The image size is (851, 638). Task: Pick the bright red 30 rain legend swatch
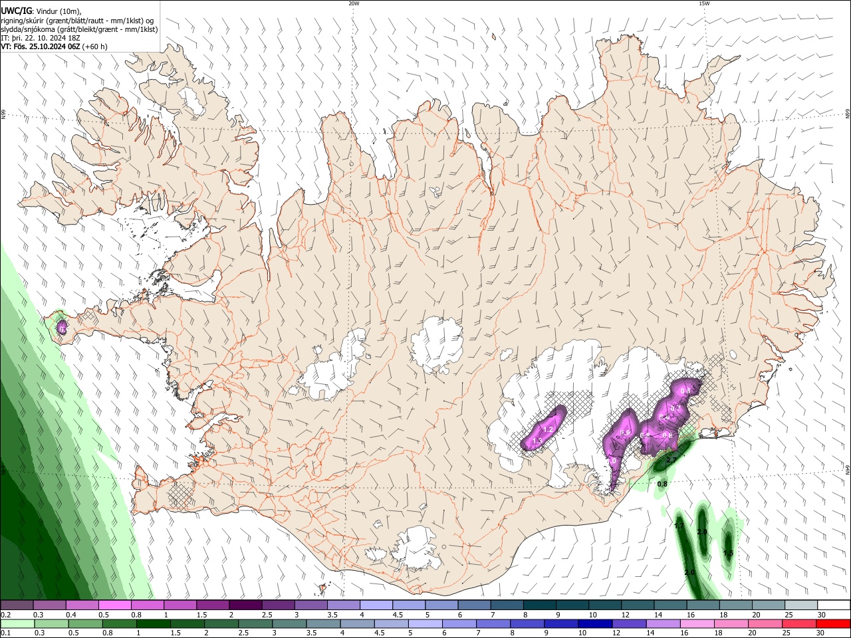(833, 624)
